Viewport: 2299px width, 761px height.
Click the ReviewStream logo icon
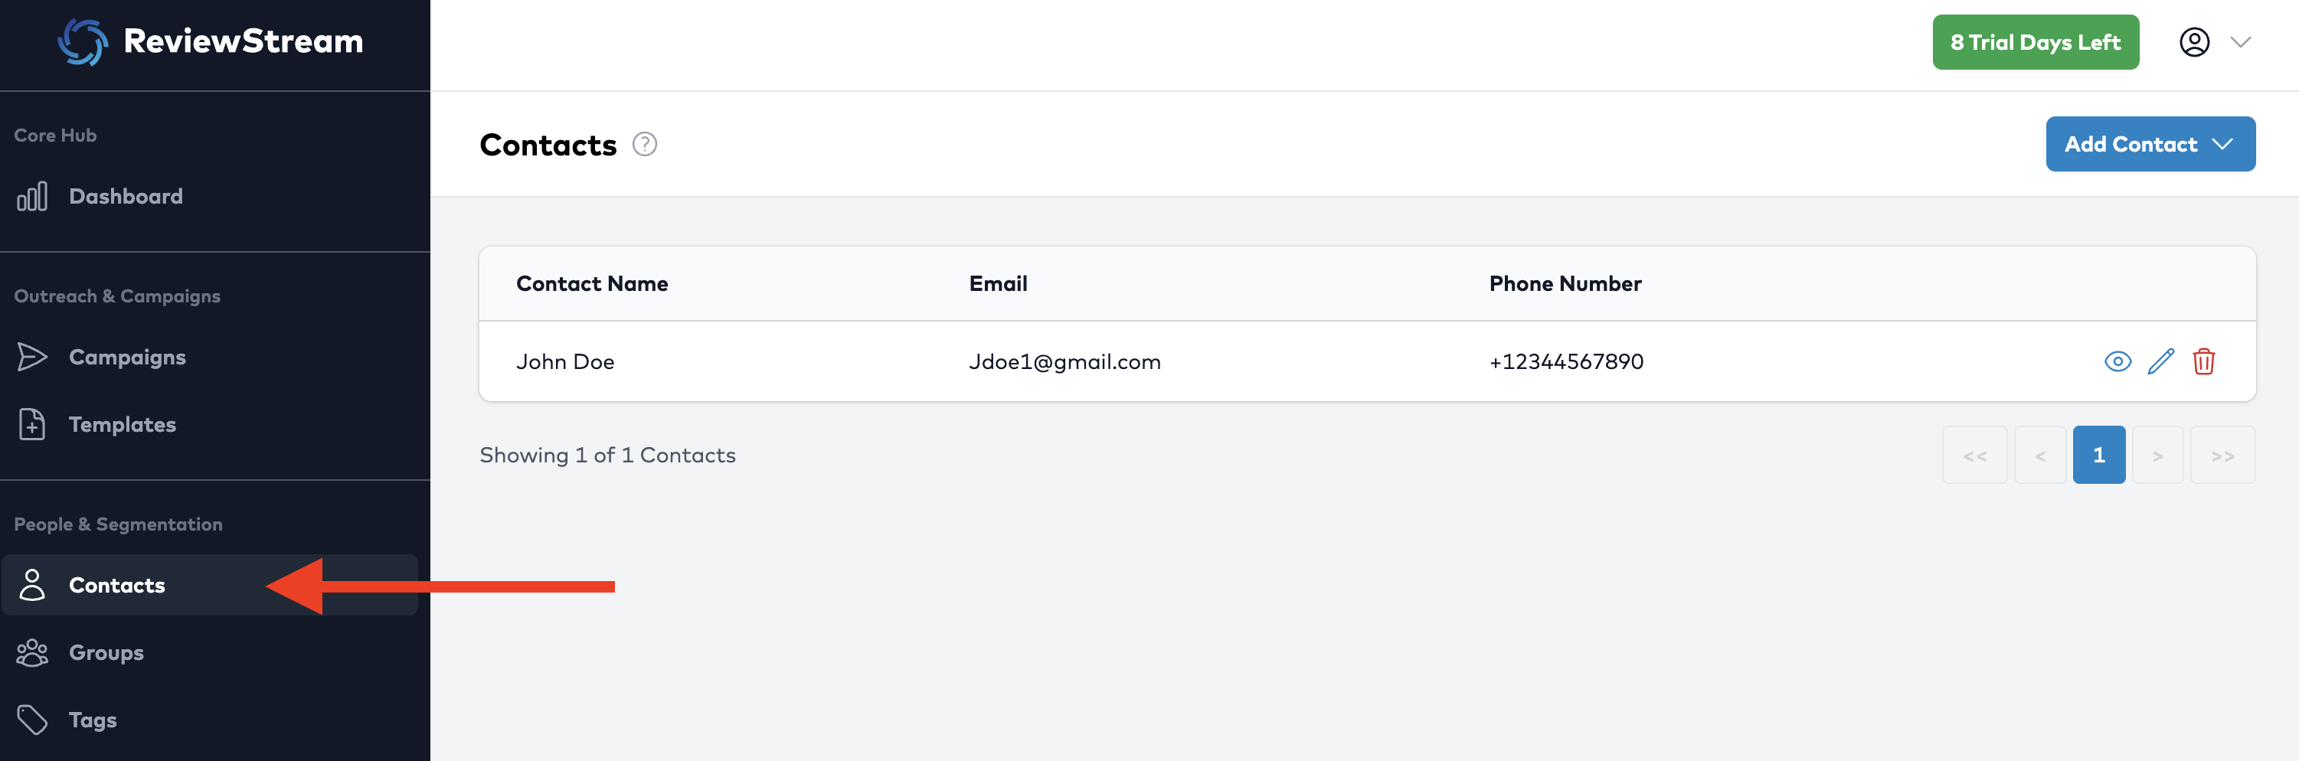(83, 42)
